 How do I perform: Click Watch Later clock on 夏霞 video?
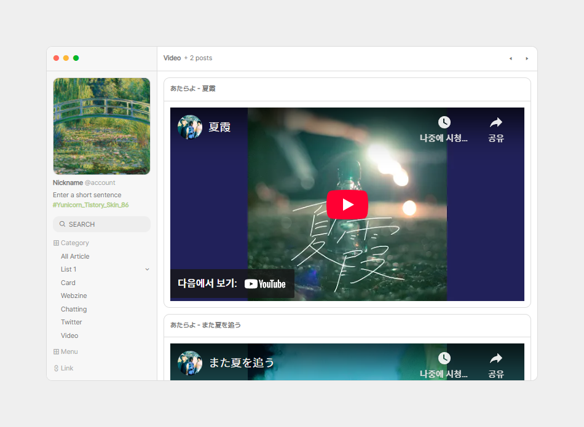coord(444,122)
